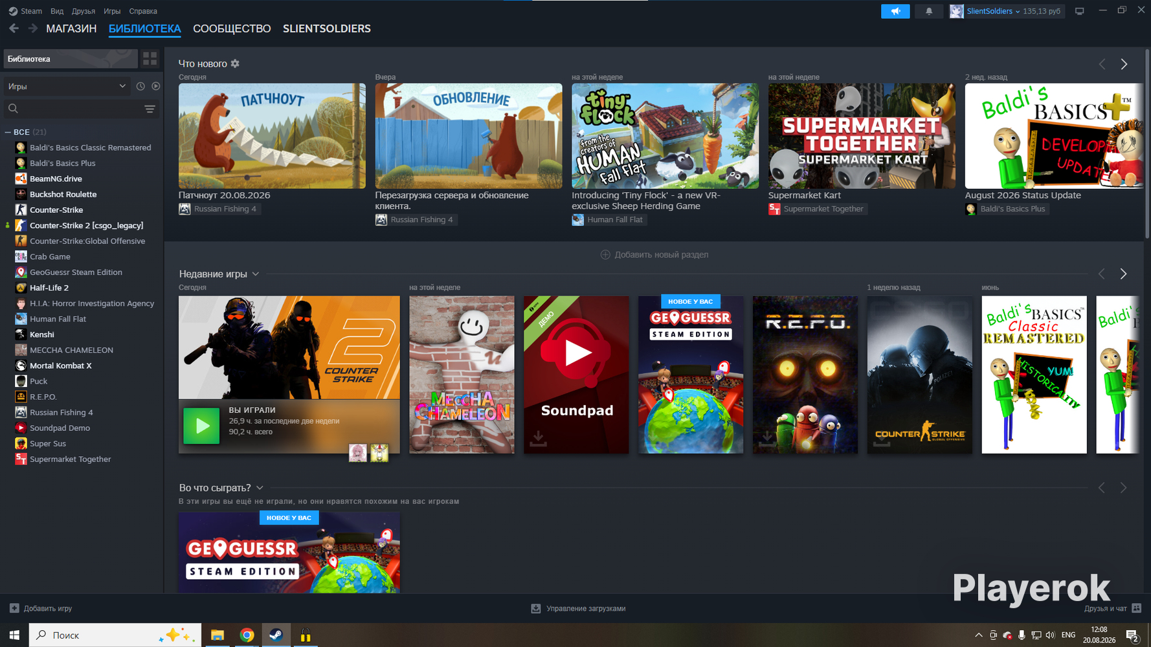Click Добавить новый раздел button
The width and height of the screenshot is (1151, 647).
click(654, 255)
